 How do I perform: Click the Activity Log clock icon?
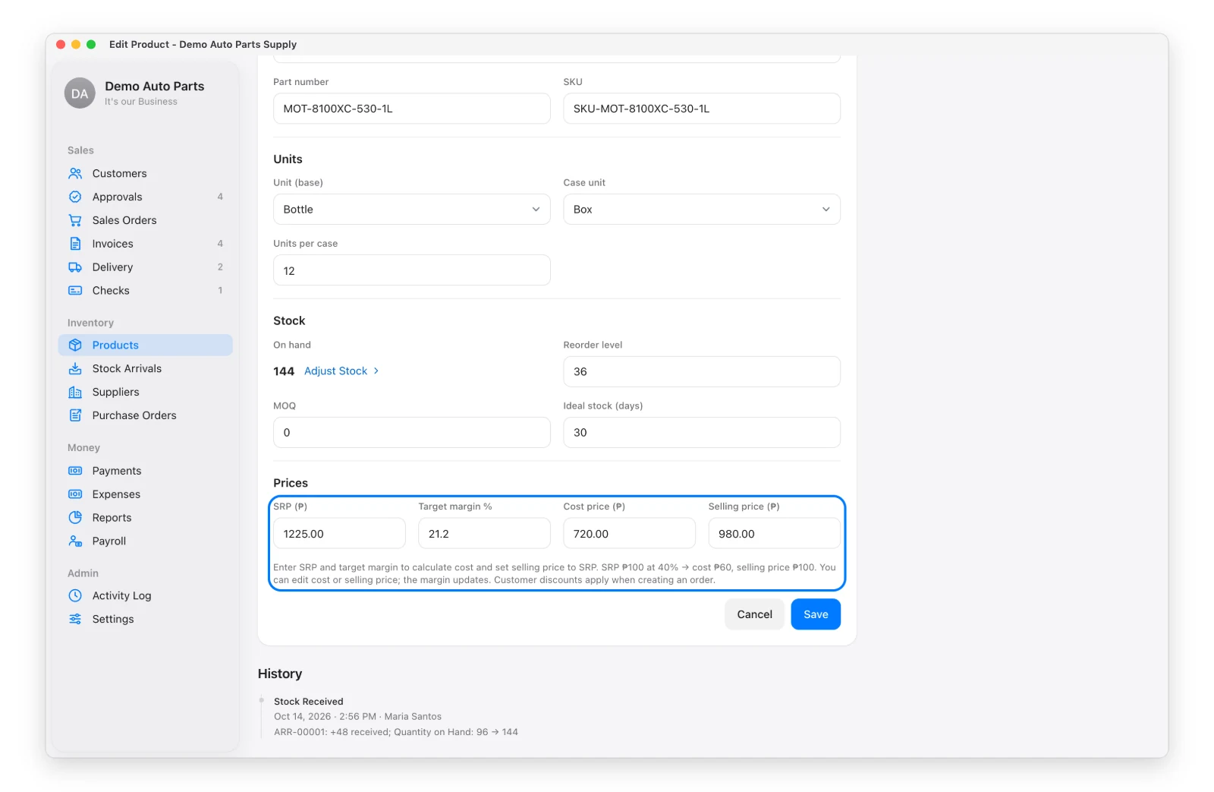[75, 595]
